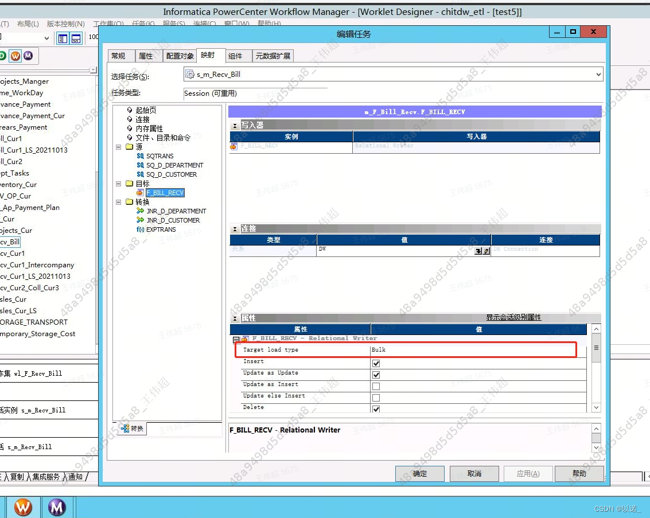This screenshot has width=650, height=518.
Task: Click the 取消 button
Action: tap(474, 474)
